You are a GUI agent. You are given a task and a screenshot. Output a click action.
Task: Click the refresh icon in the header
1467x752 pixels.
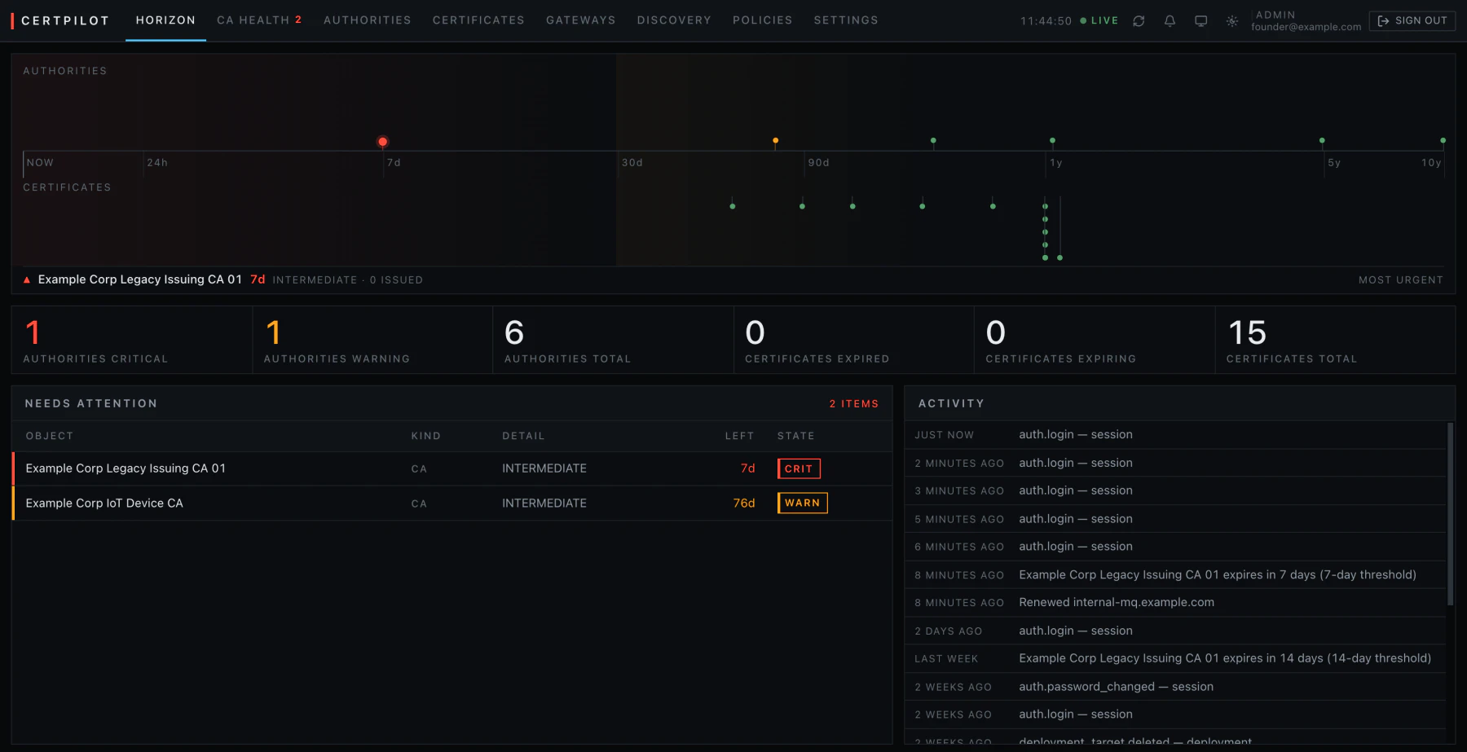click(1139, 21)
